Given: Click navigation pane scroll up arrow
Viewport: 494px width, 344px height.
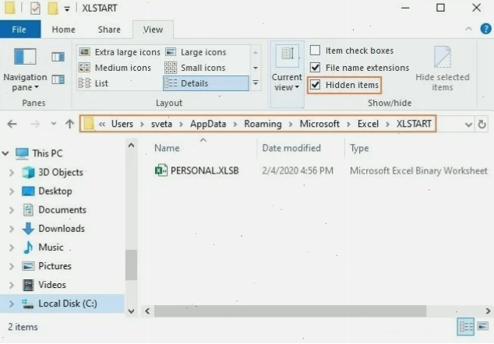Looking at the screenshot, I should tap(132, 146).
